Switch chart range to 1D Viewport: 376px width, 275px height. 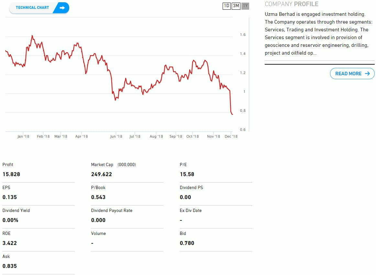(227, 6)
